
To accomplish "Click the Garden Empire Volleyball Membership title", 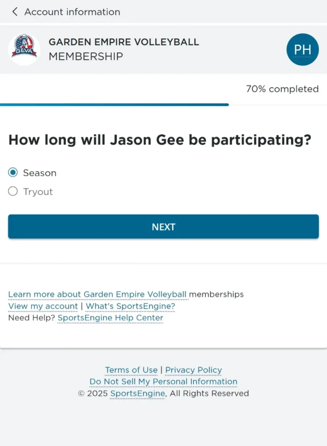I will coord(123,49).
